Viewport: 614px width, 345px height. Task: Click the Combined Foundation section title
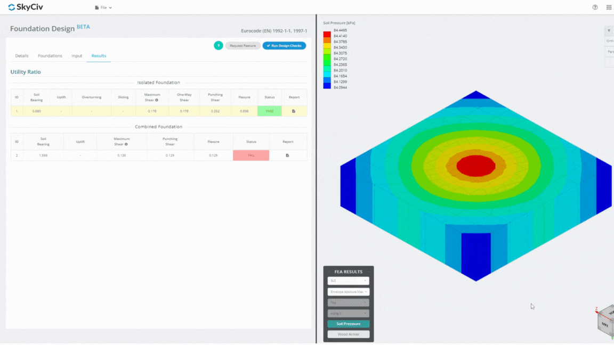click(159, 127)
